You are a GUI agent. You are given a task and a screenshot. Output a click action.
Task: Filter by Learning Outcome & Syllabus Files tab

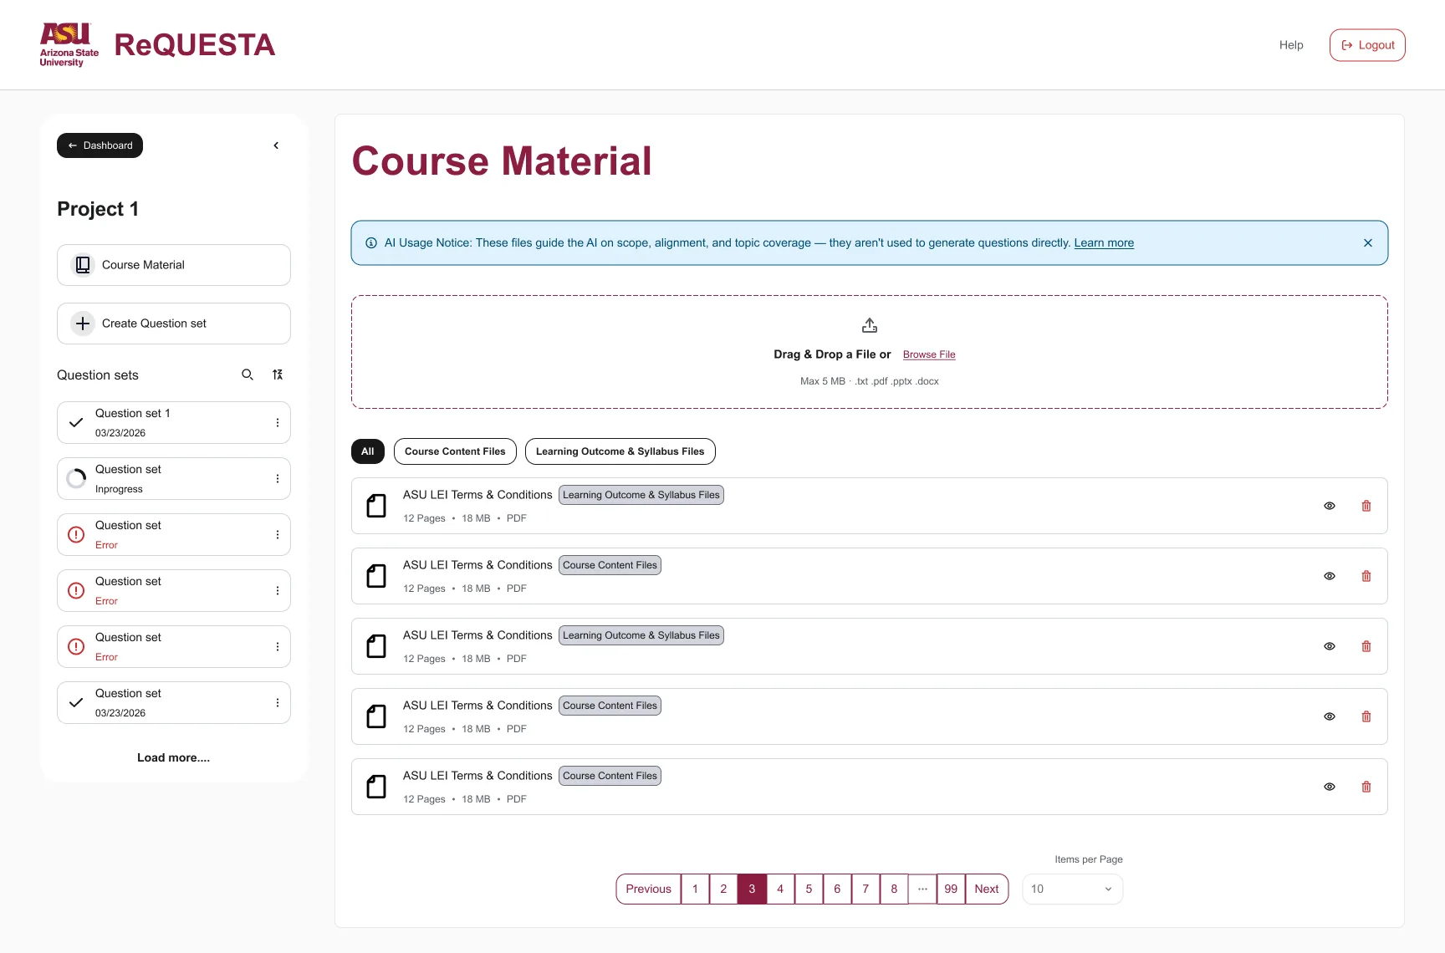click(620, 451)
